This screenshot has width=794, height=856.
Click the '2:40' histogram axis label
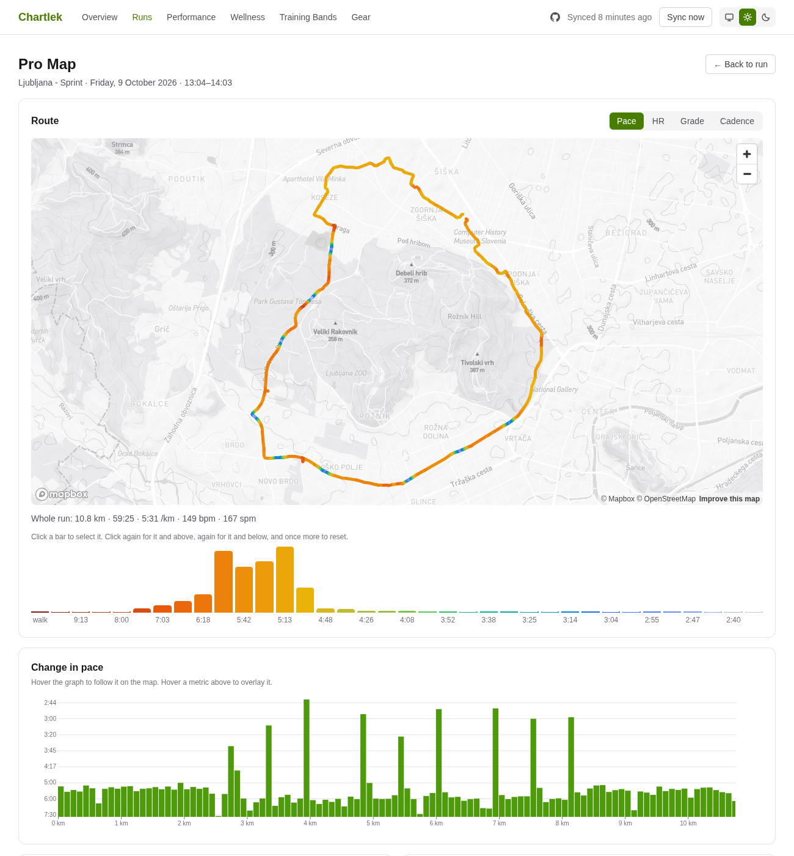click(x=734, y=620)
